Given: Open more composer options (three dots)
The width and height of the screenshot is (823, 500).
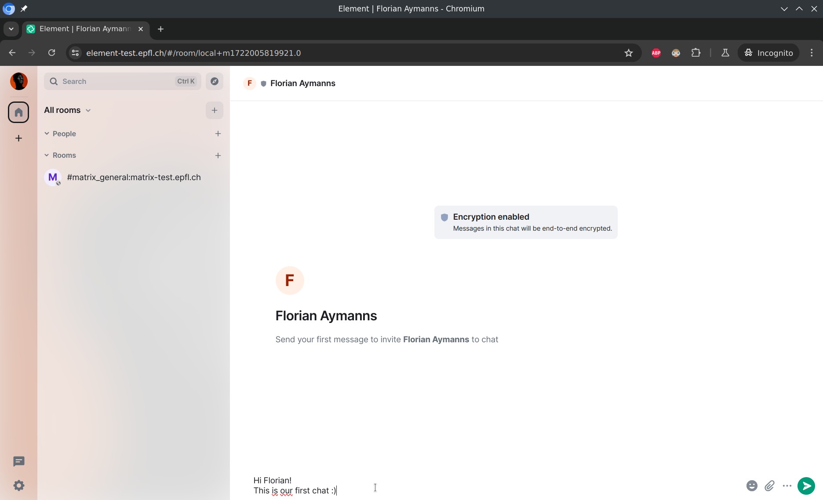Looking at the screenshot, I should (787, 486).
